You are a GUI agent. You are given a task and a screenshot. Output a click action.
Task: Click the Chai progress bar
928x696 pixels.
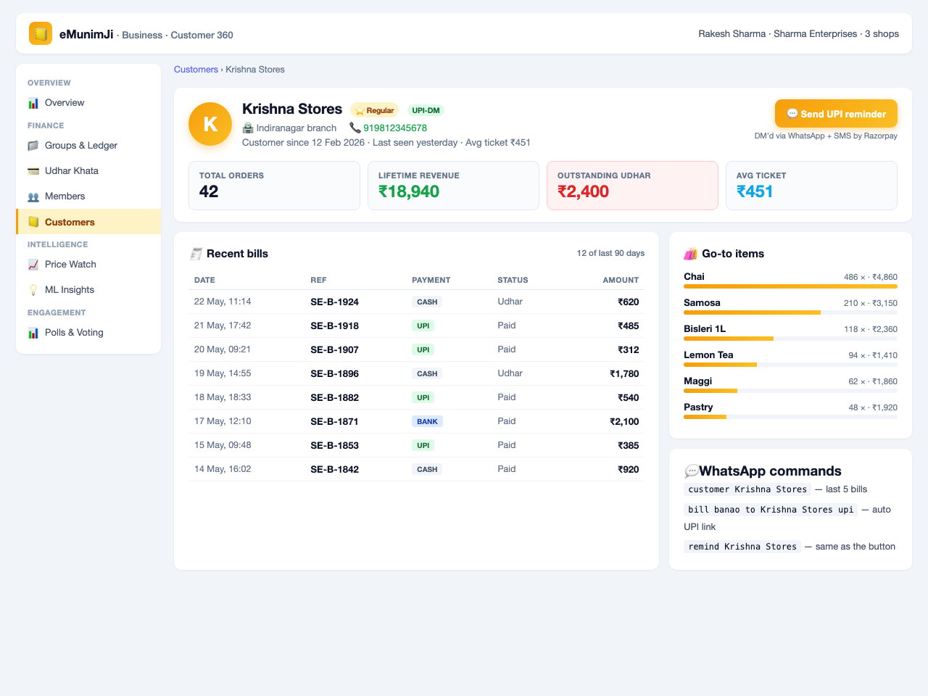[790, 286]
